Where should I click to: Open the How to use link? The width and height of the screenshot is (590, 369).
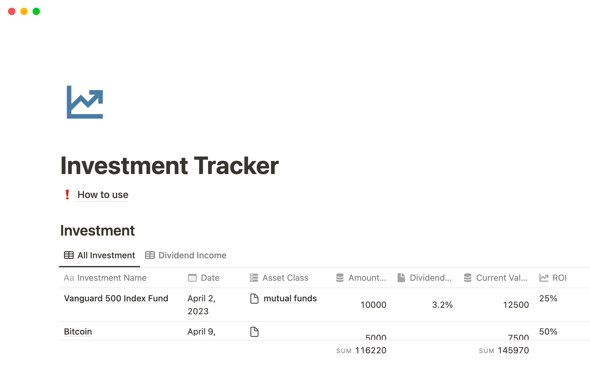[x=103, y=195]
